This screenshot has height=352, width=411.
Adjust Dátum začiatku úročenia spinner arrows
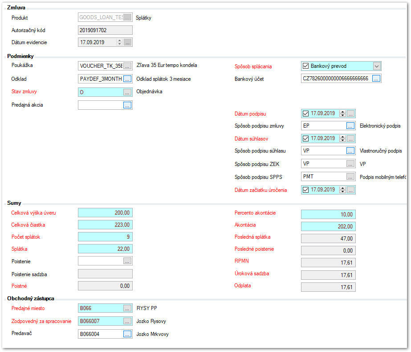[x=342, y=190]
